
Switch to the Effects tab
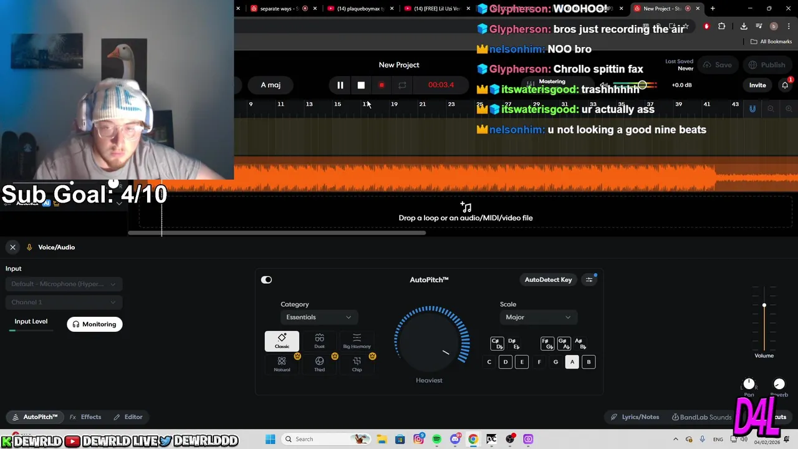click(85, 417)
